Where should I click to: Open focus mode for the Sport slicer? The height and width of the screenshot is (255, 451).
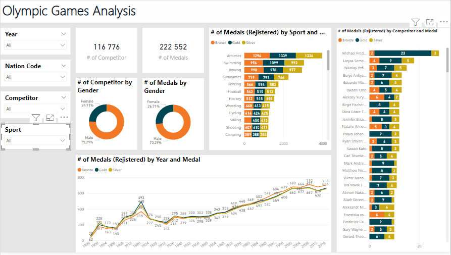pyautogui.click(x=50, y=118)
